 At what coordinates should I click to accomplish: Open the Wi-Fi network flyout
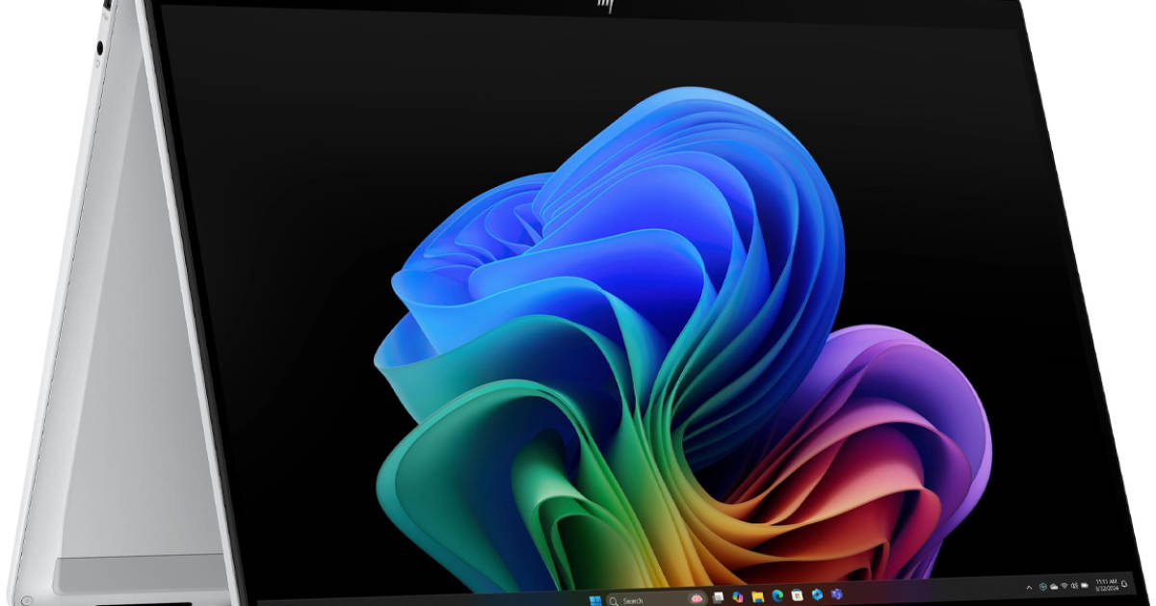click(1064, 586)
